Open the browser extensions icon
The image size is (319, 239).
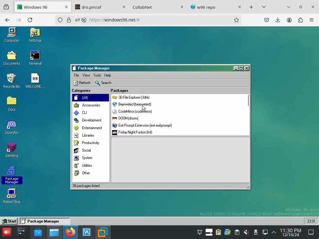(300, 20)
